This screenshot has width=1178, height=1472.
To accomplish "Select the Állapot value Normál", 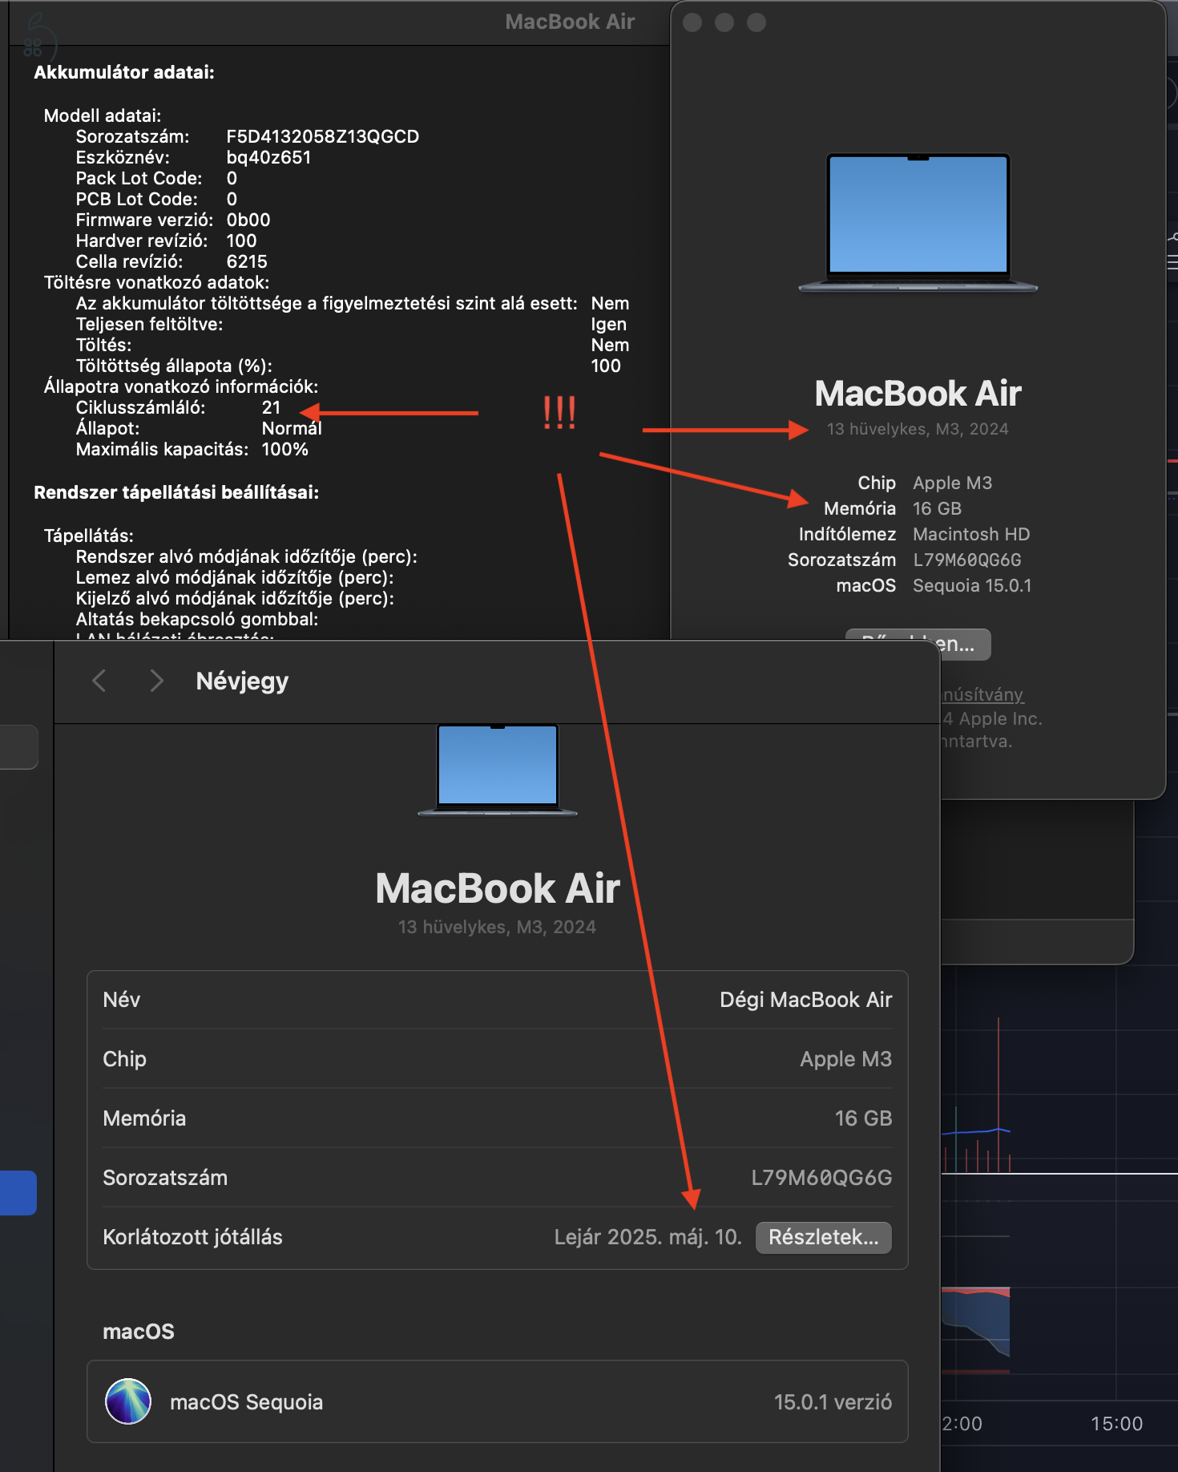I will 292,428.
